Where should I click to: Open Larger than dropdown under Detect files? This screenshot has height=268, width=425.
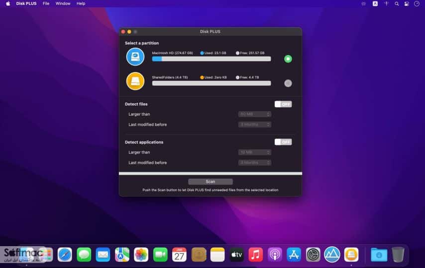[x=254, y=114]
